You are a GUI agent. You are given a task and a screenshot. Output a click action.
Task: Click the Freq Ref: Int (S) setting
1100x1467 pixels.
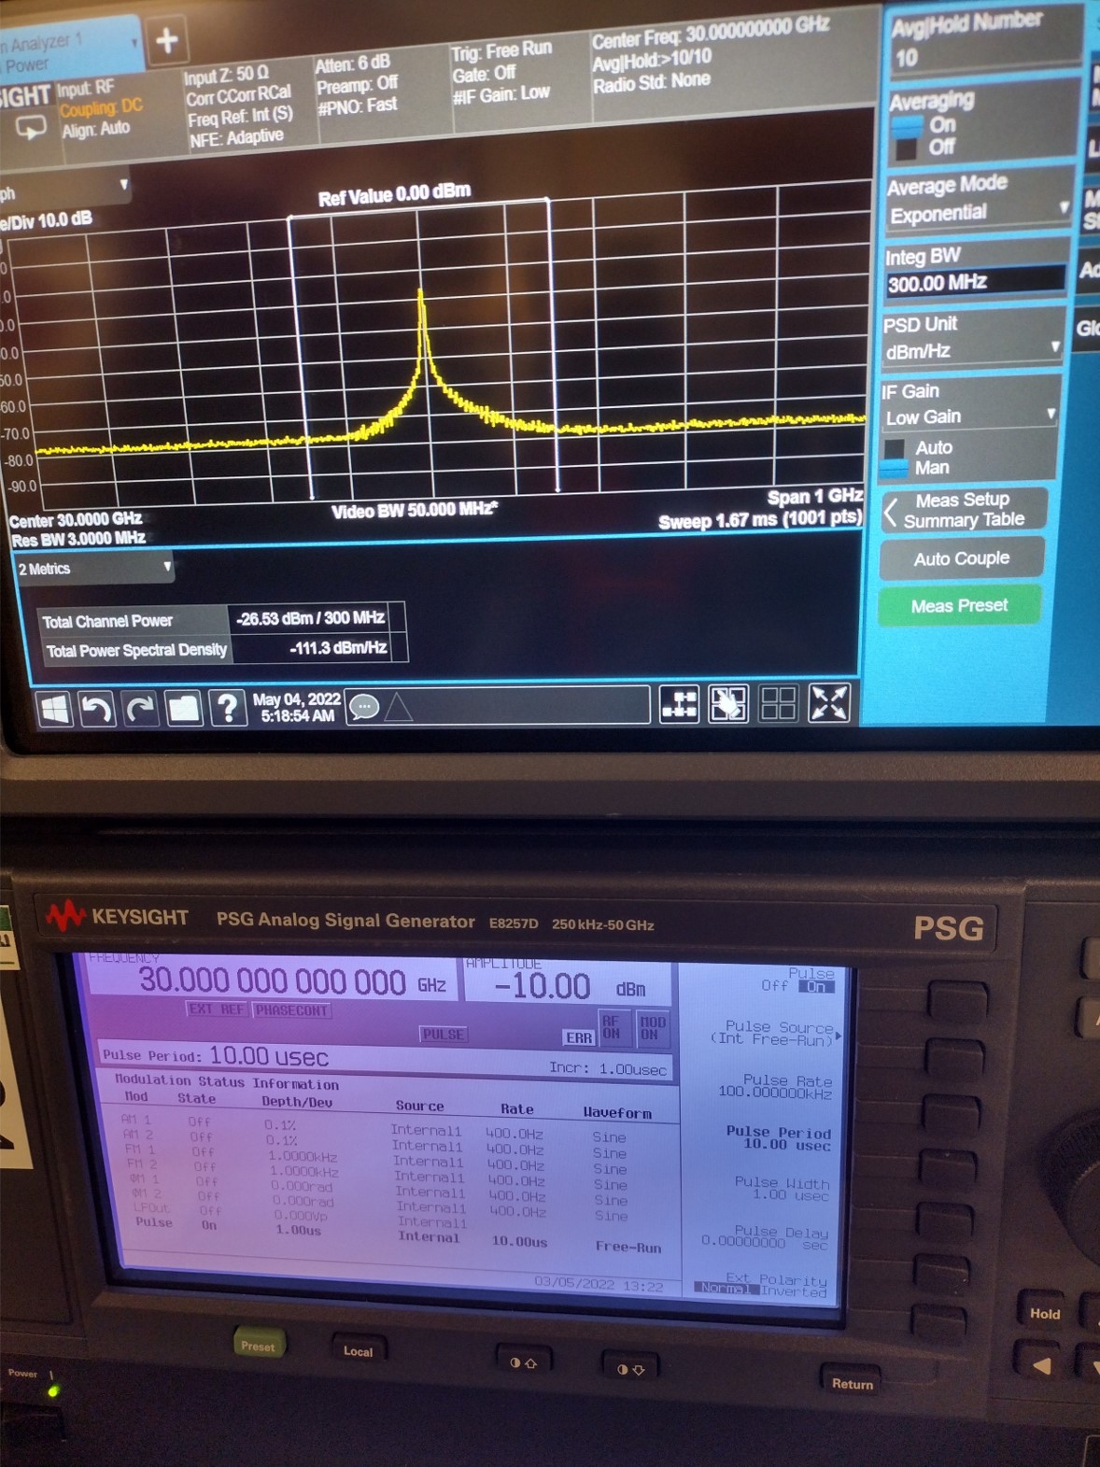[240, 117]
